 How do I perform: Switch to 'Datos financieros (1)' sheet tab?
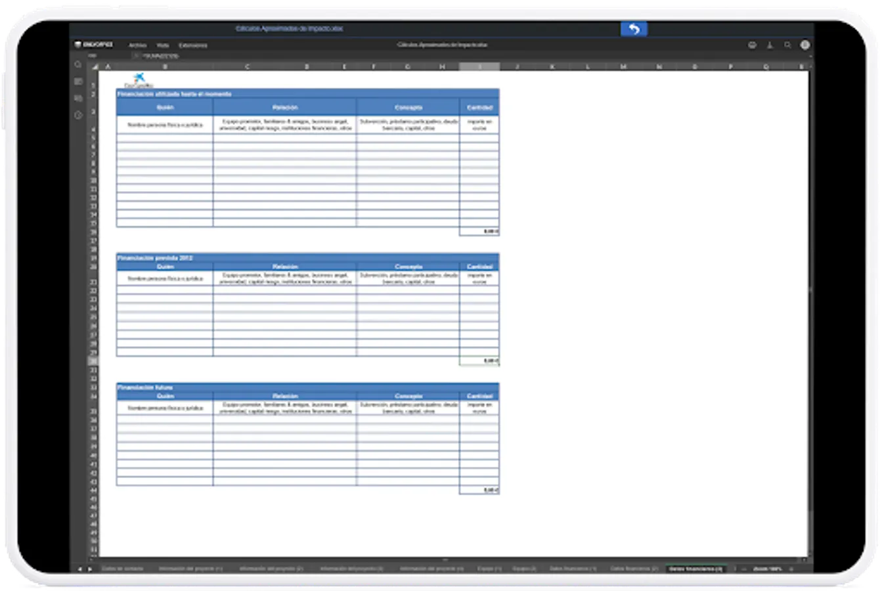[x=573, y=569]
